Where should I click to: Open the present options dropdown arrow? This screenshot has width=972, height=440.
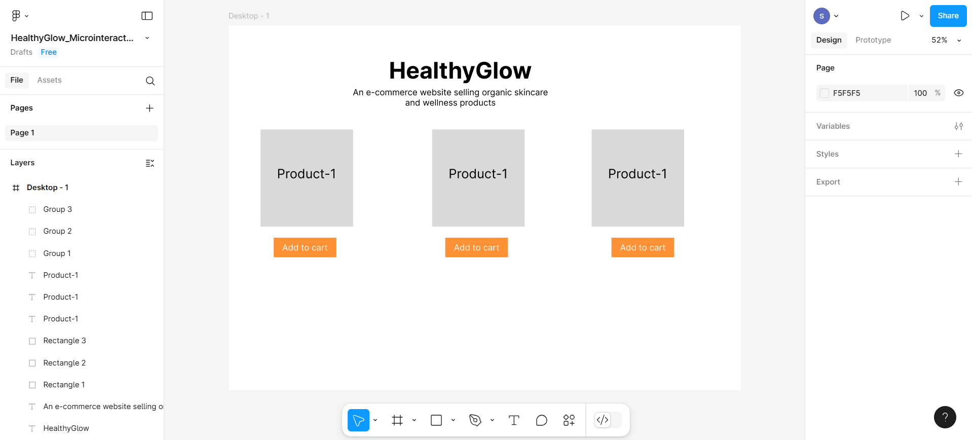click(x=921, y=16)
